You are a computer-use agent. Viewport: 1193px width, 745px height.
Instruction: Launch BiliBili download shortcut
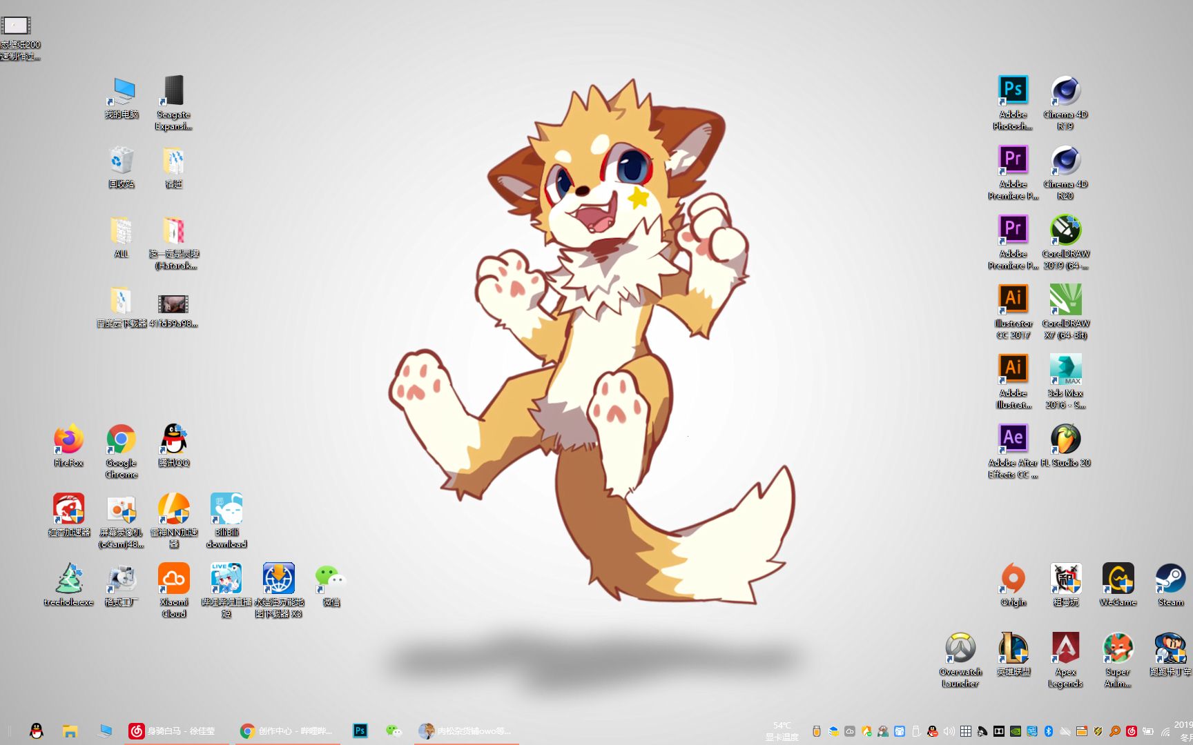pos(226,521)
